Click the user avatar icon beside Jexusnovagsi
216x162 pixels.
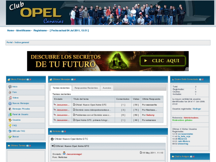coord(64,153)
